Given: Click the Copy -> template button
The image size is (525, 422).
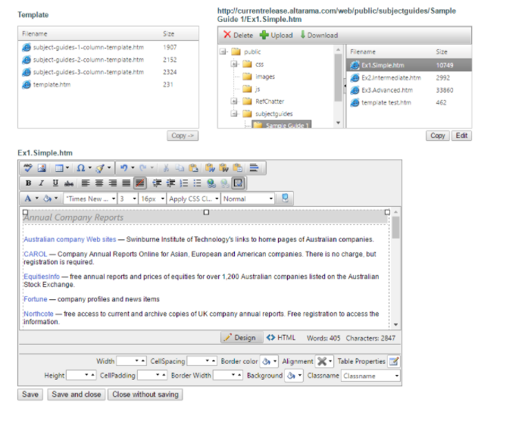Looking at the screenshot, I should pyautogui.click(x=183, y=136).
